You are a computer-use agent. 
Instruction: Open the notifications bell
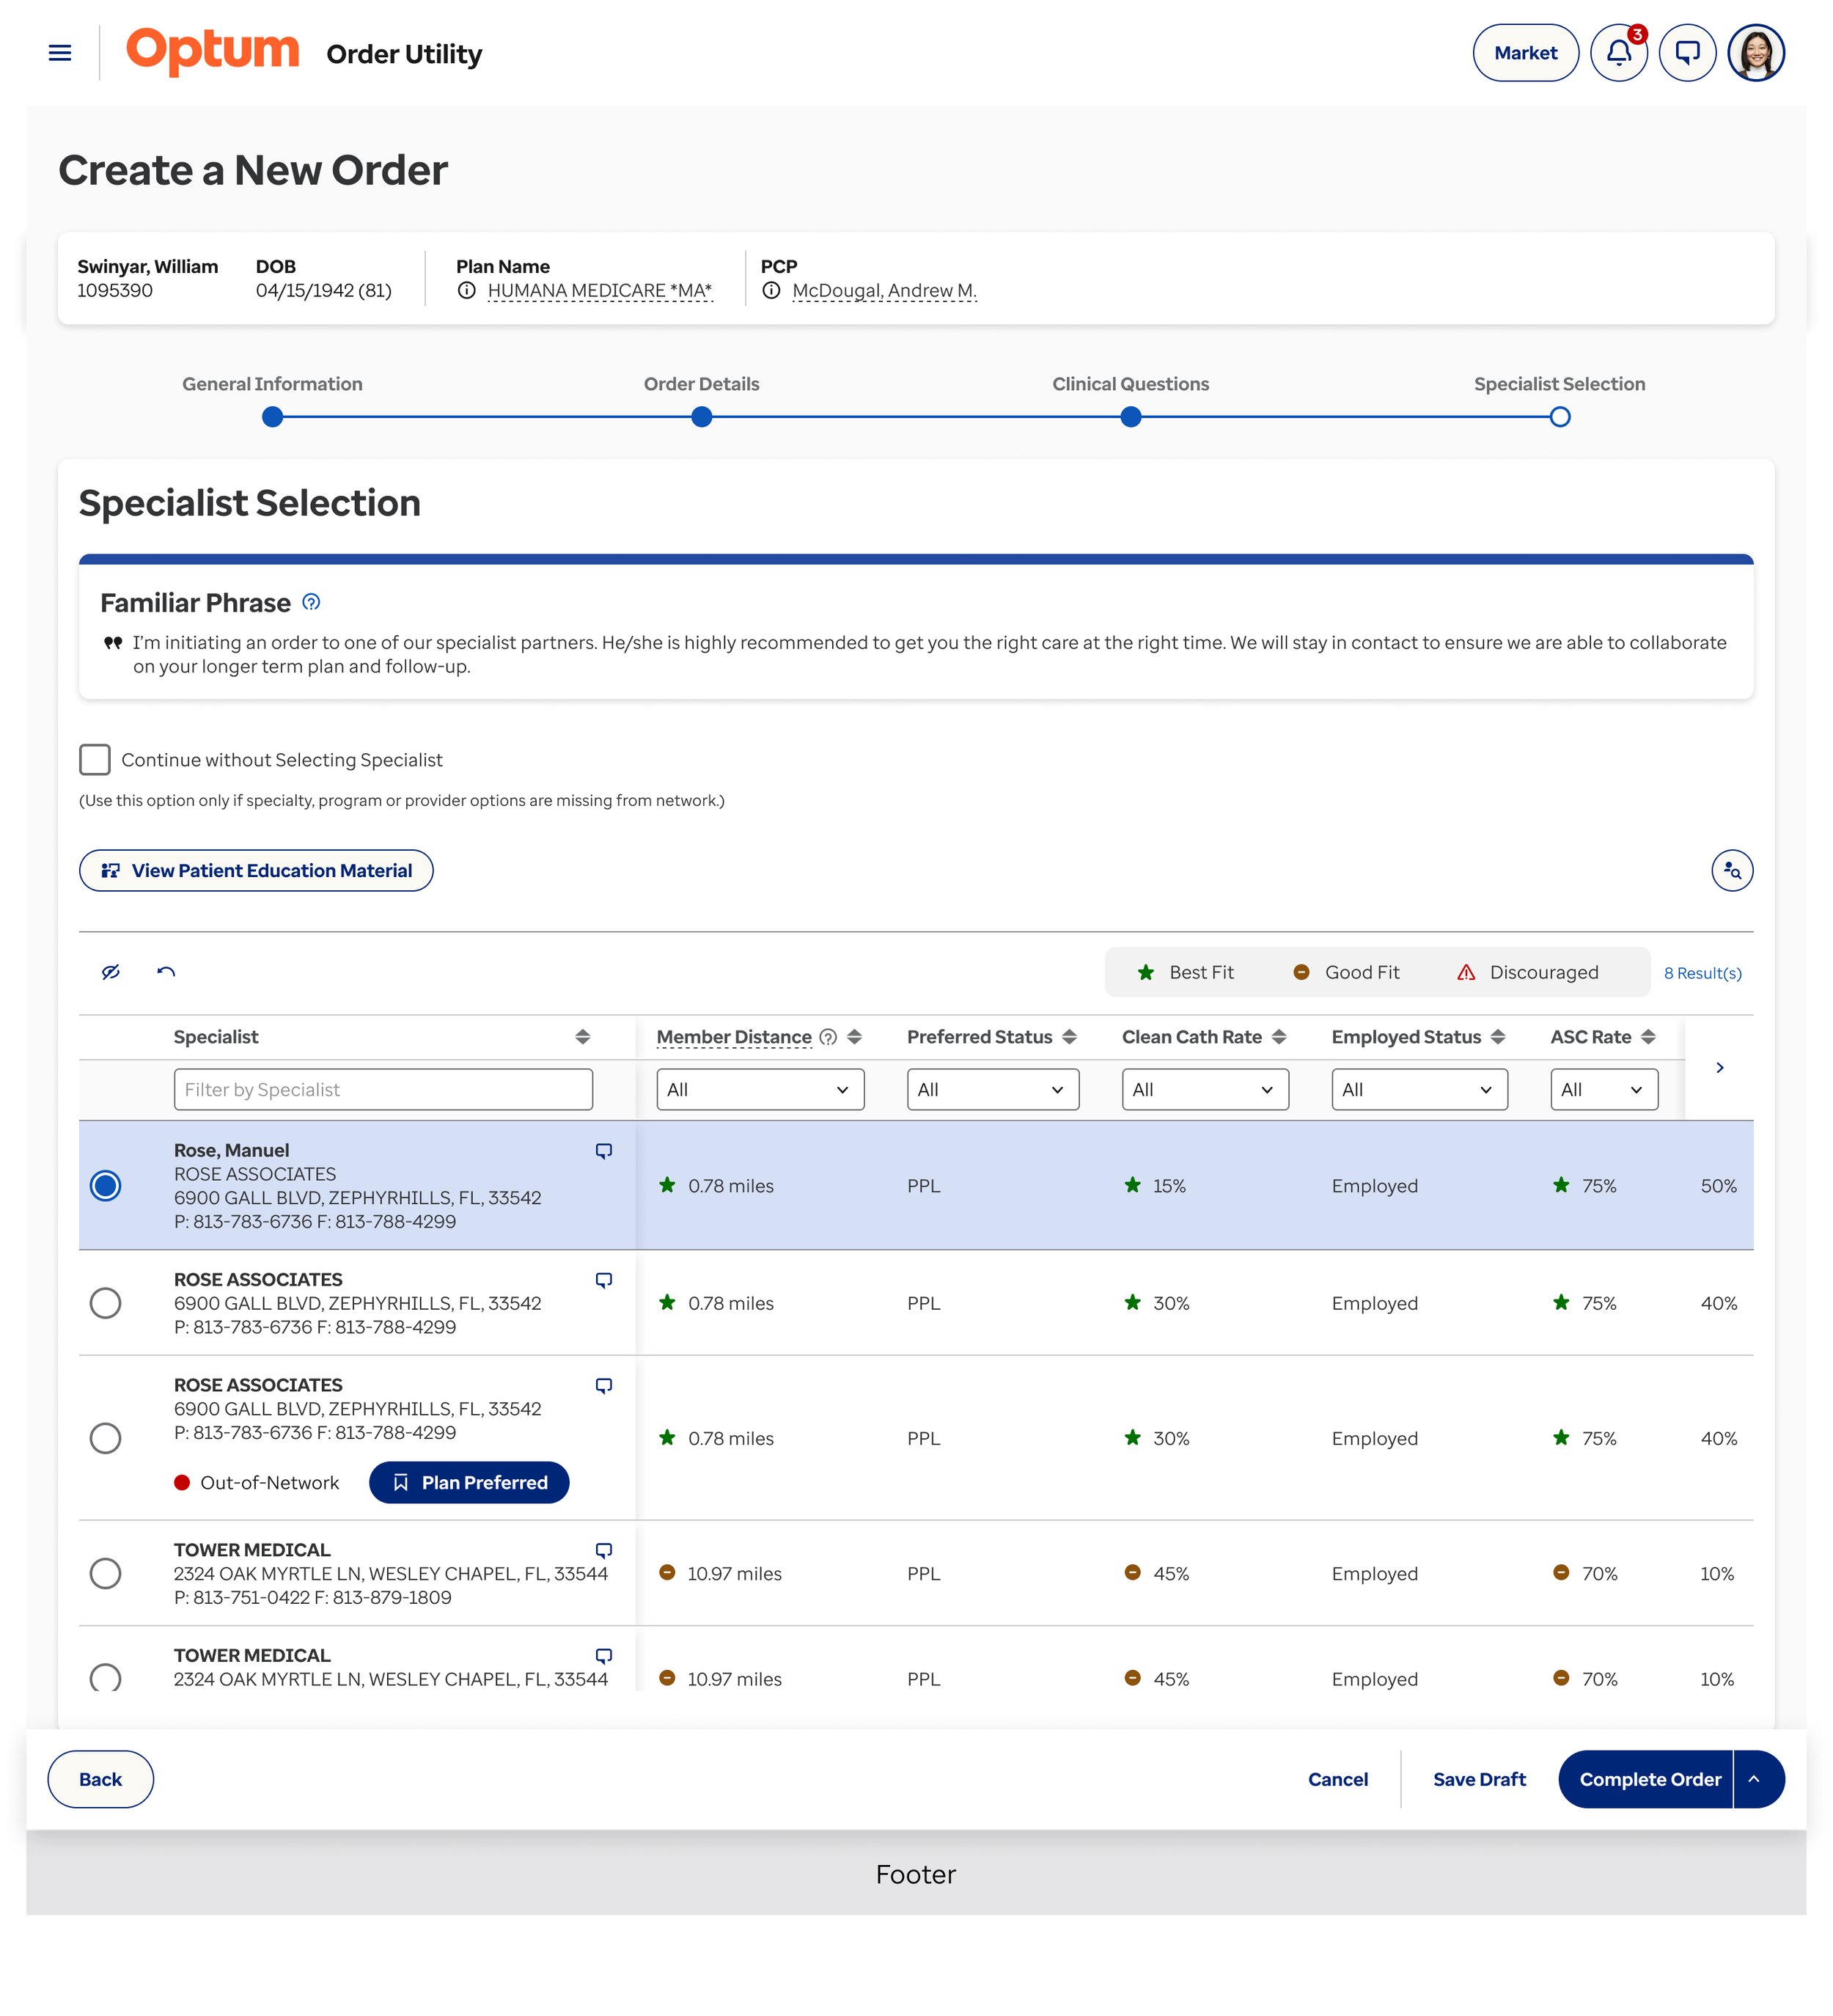[x=1618, y=52]
